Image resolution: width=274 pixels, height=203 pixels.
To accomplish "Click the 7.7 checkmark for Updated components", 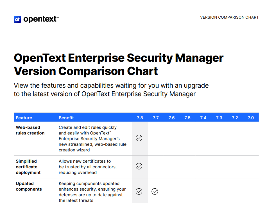I will point(155,191).
